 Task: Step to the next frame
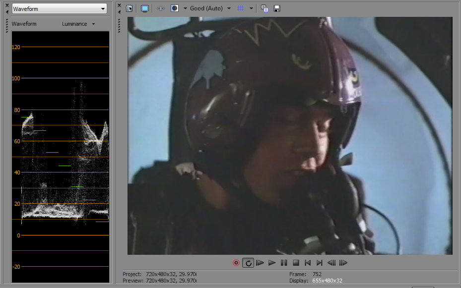343,263
